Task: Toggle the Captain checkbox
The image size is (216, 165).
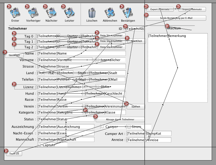Action: [x=39, y=145]
